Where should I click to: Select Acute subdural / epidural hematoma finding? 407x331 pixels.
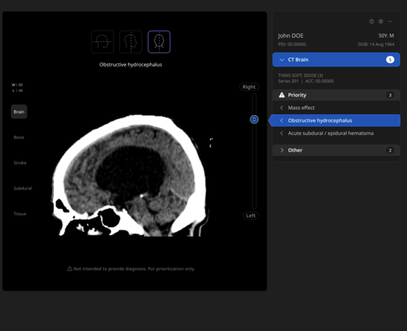[x=331, y=133]
